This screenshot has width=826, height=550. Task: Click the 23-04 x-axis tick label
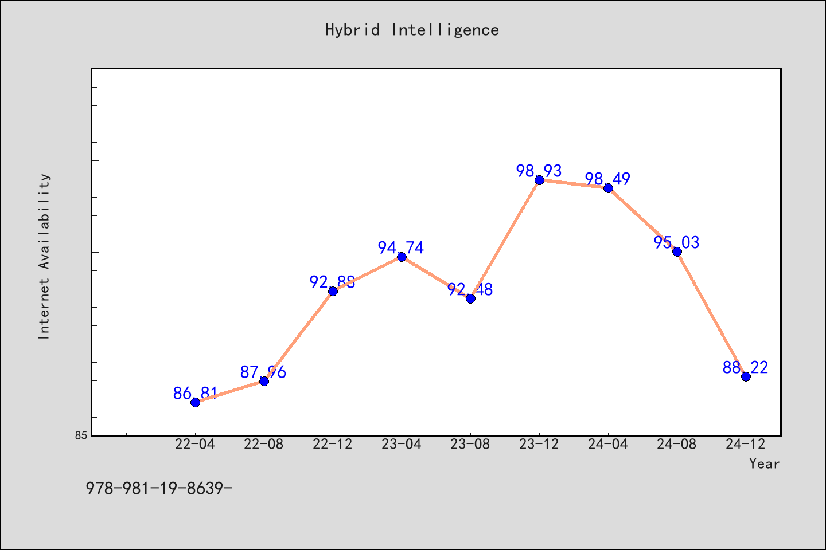402,445
